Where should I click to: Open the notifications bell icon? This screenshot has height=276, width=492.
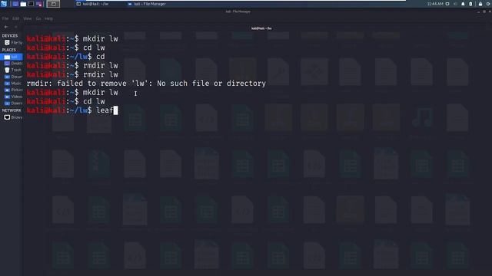pos(463,4)
